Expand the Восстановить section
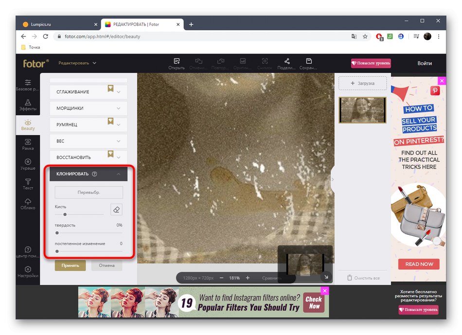Image resolution: width=462 pixels, height=335 pixels. (89, 158)
